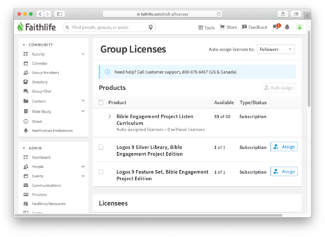Select all products checkbox in header

[x=101, y=103]
